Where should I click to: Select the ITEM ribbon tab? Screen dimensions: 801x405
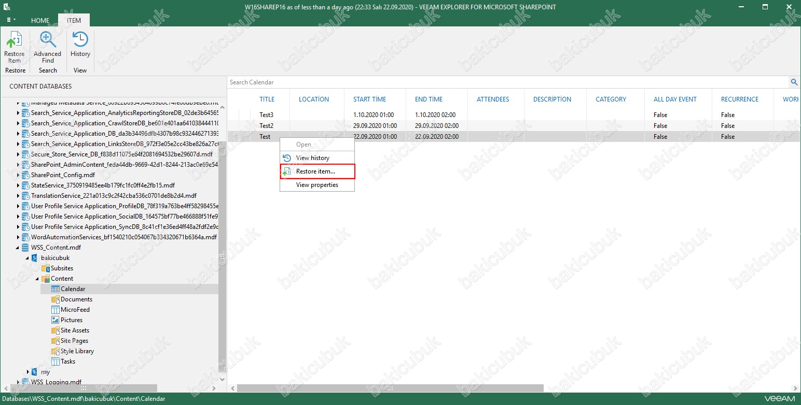click(x=74, y=21)
